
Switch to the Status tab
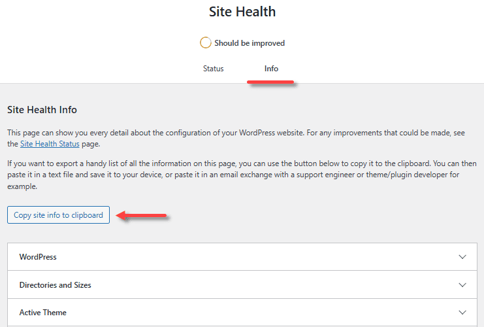[x=213, y=69]
